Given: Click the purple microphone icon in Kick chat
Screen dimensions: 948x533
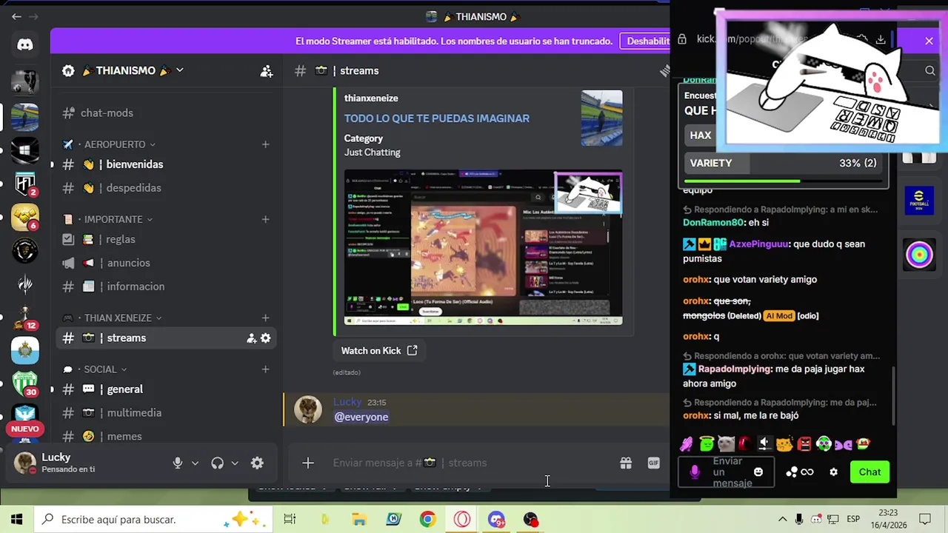Looking at the screenshot, I should 695,472.
